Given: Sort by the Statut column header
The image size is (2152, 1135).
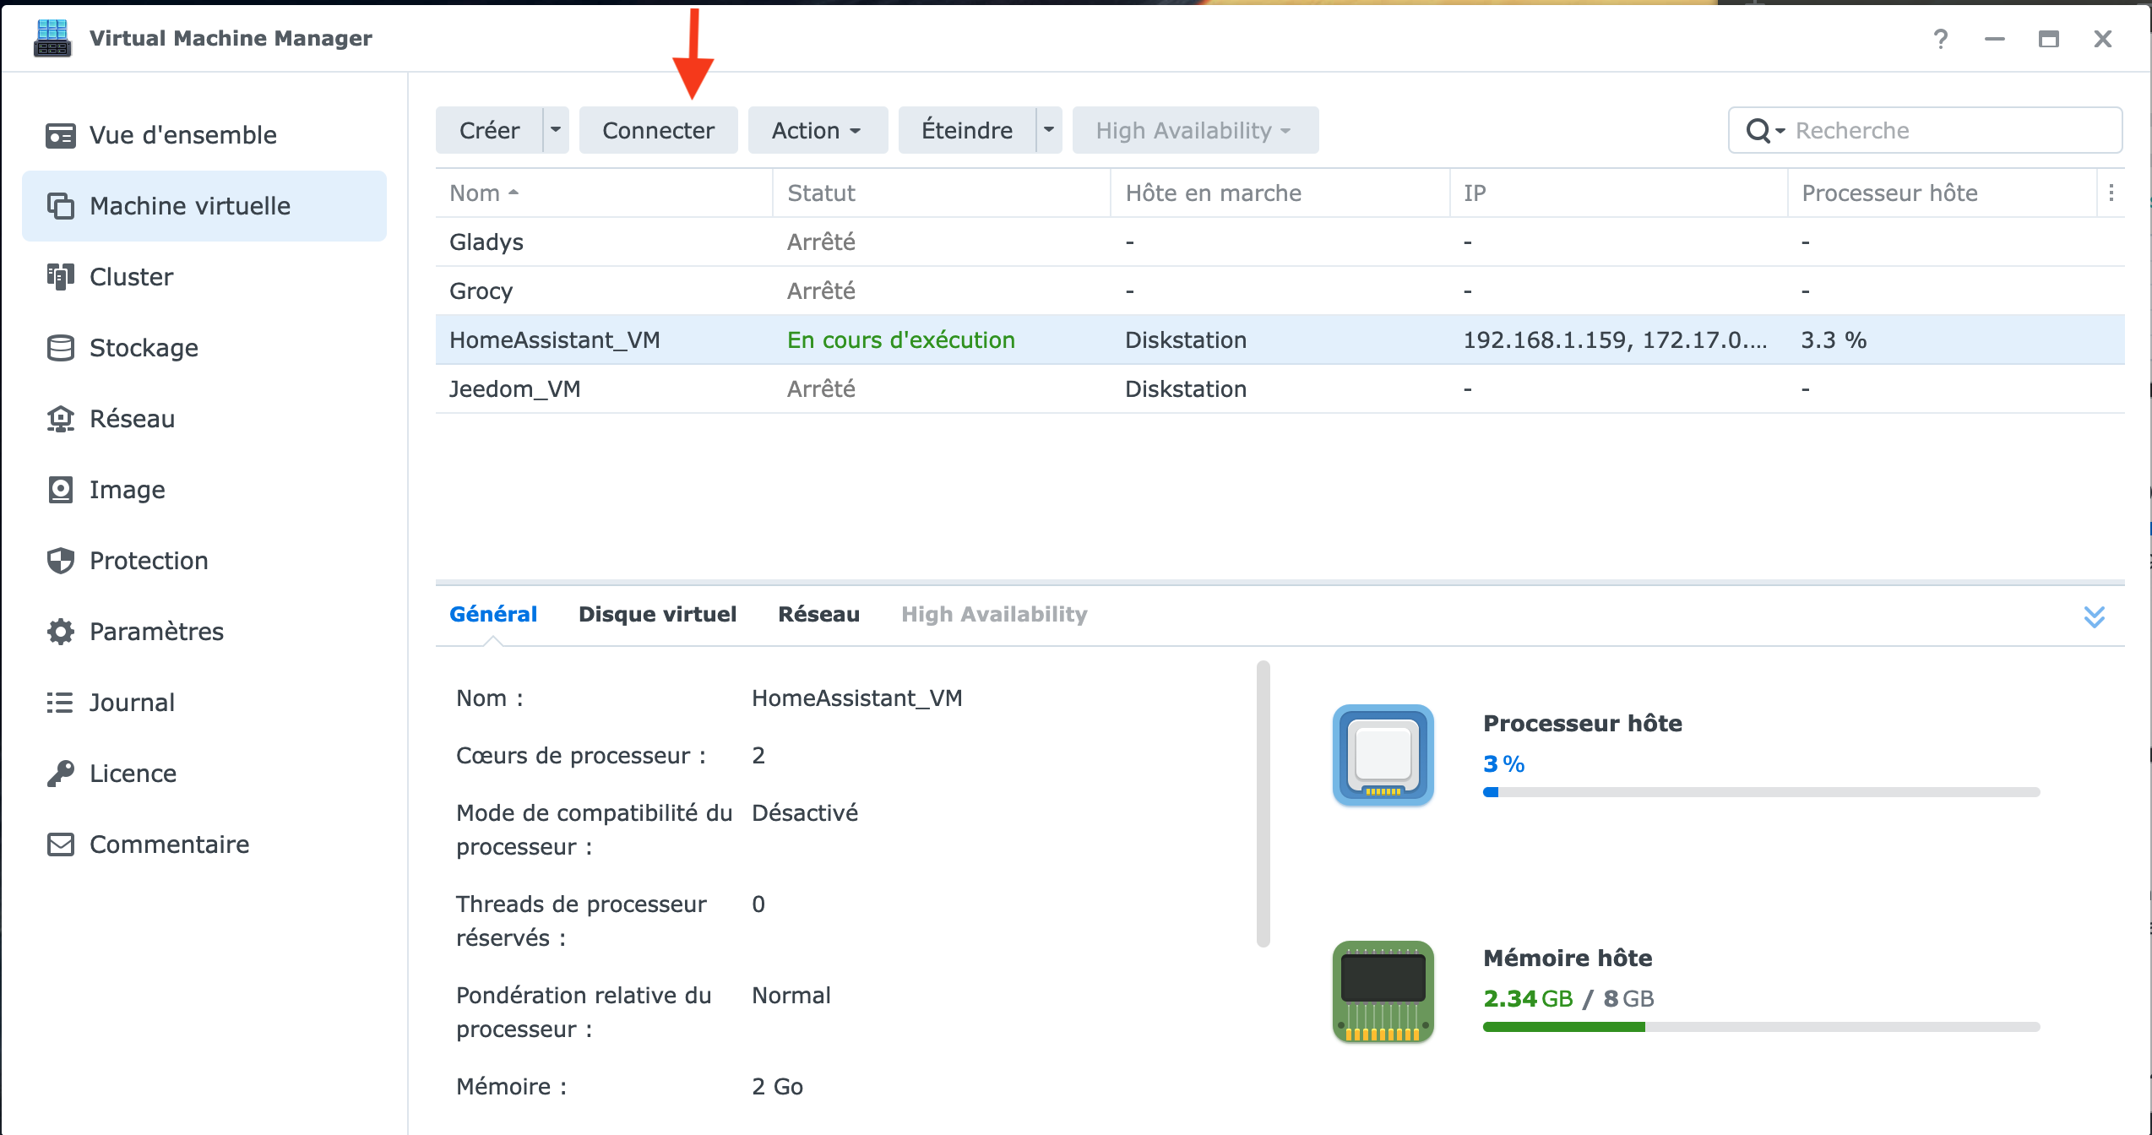Looking at the screenshot, I should coord(941,193).
